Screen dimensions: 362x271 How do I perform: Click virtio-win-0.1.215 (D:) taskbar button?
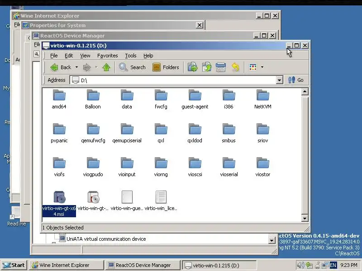(x=219, y=265)
